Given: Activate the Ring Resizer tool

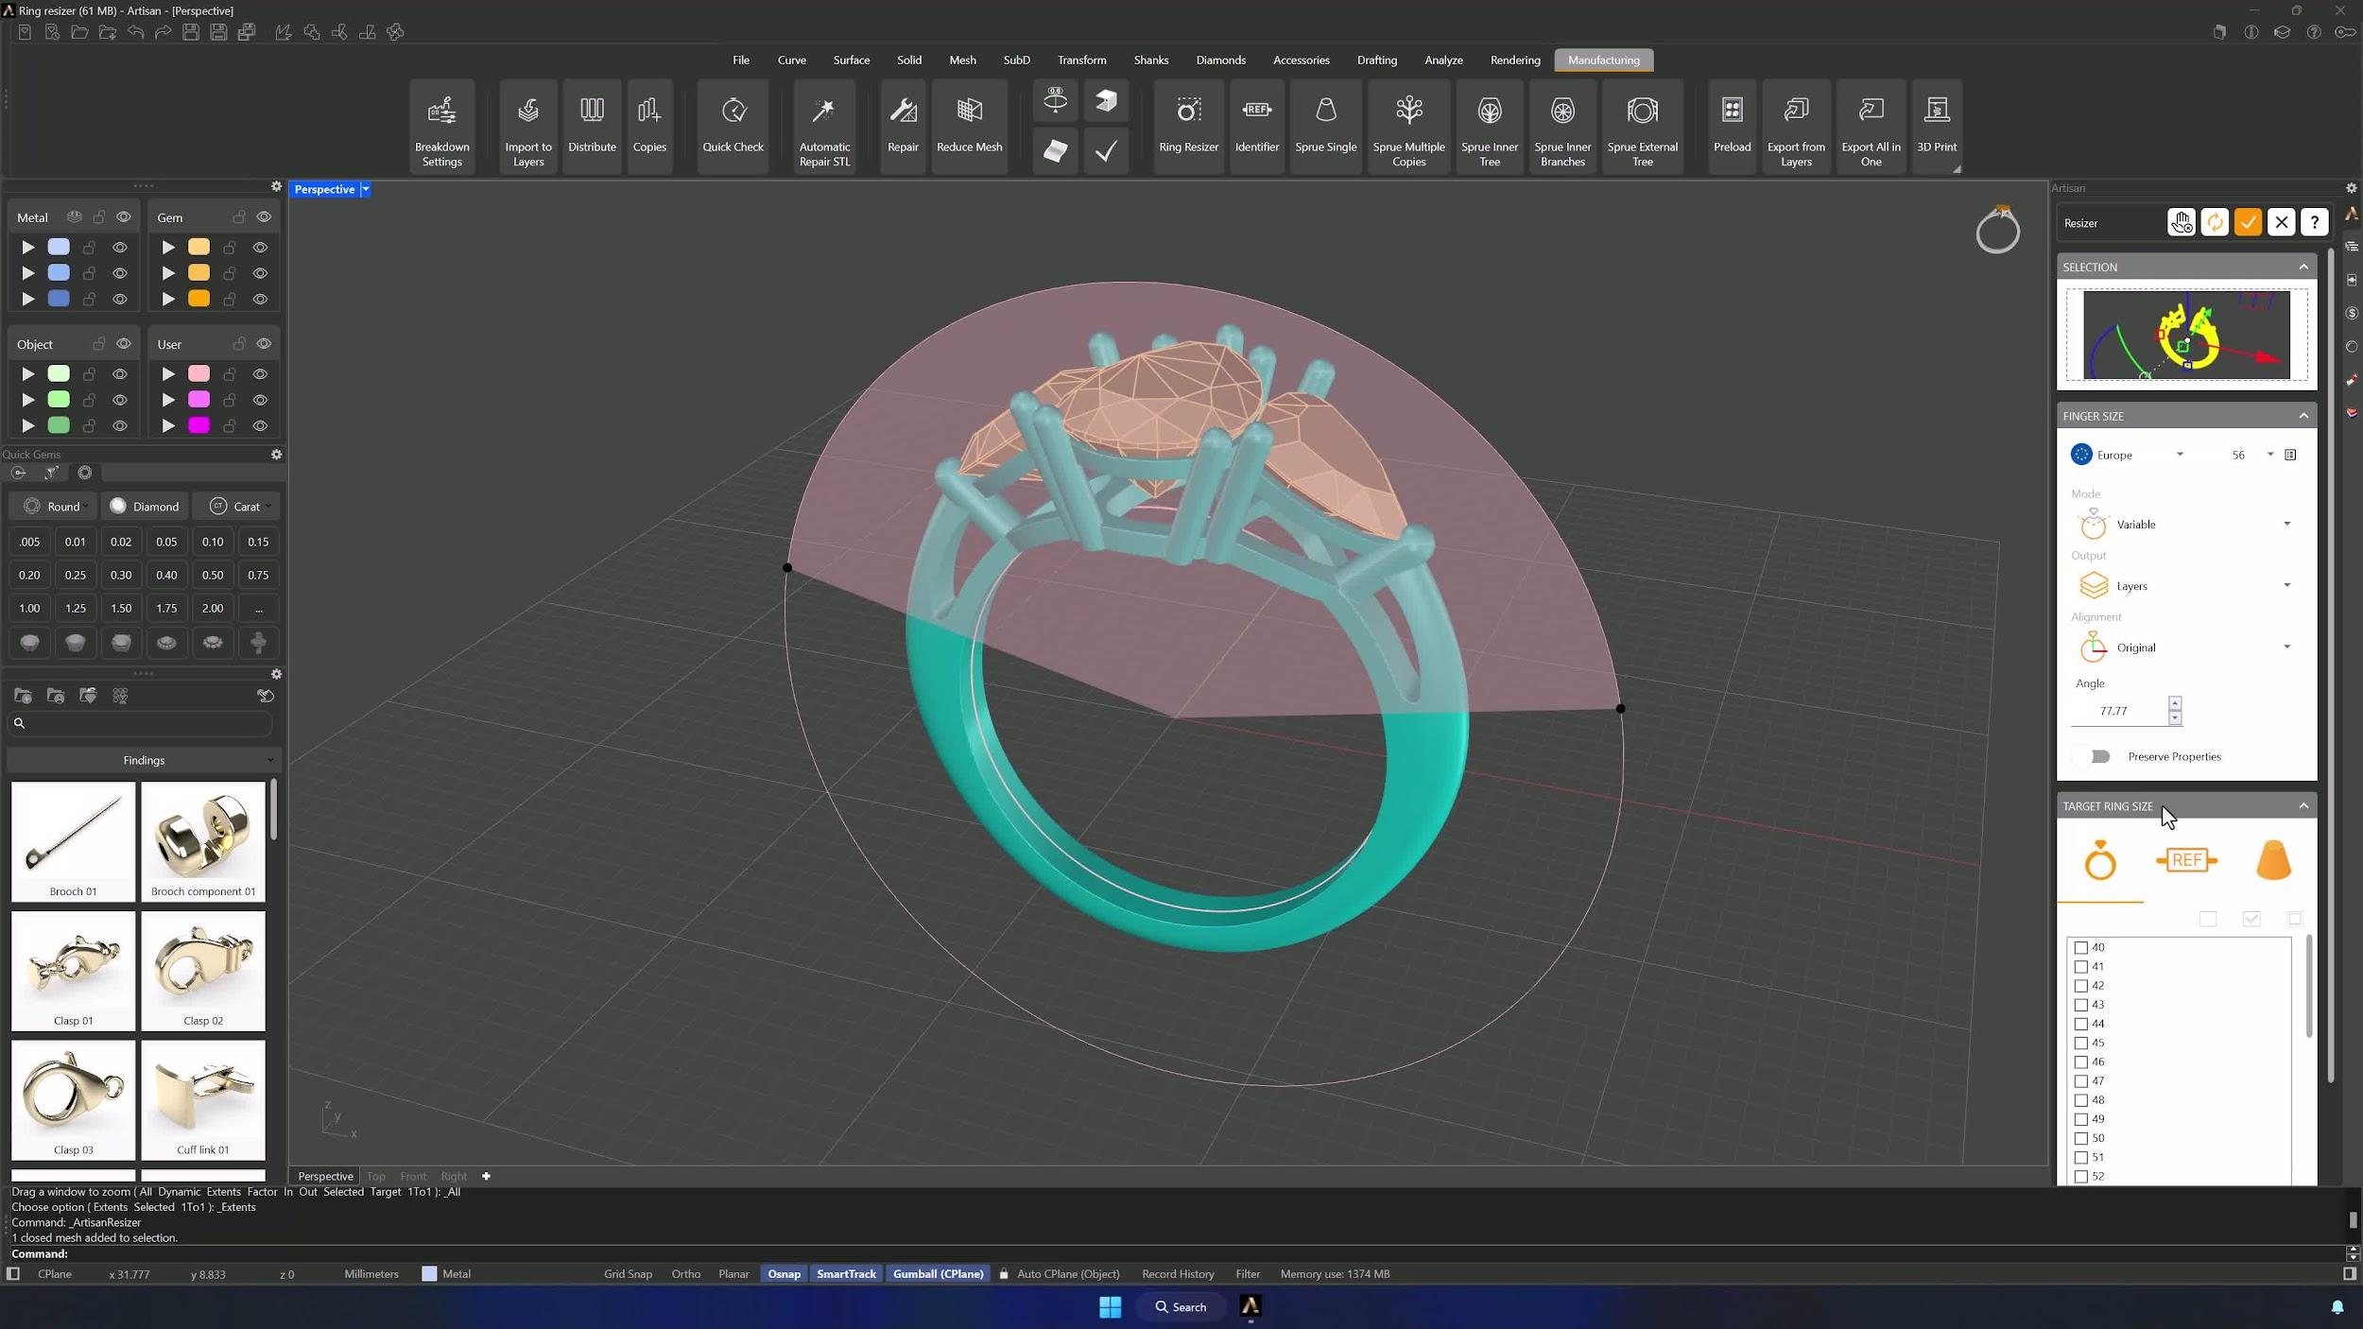Looking at the screenshot, I should coord(1188,128).
